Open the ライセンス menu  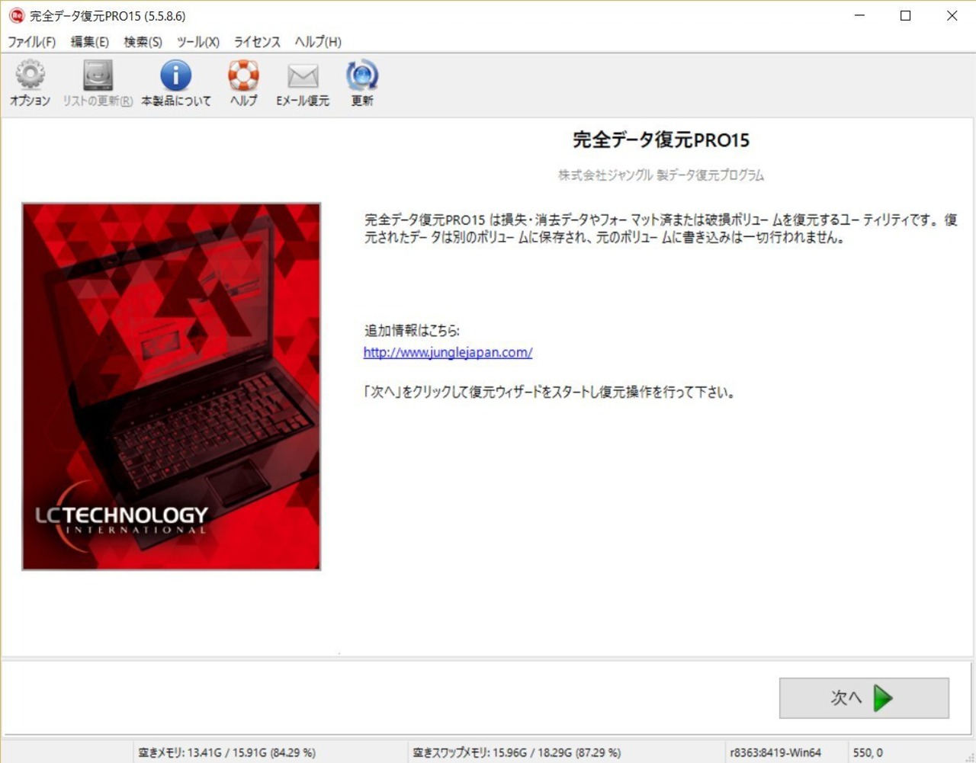pos(257,42)
